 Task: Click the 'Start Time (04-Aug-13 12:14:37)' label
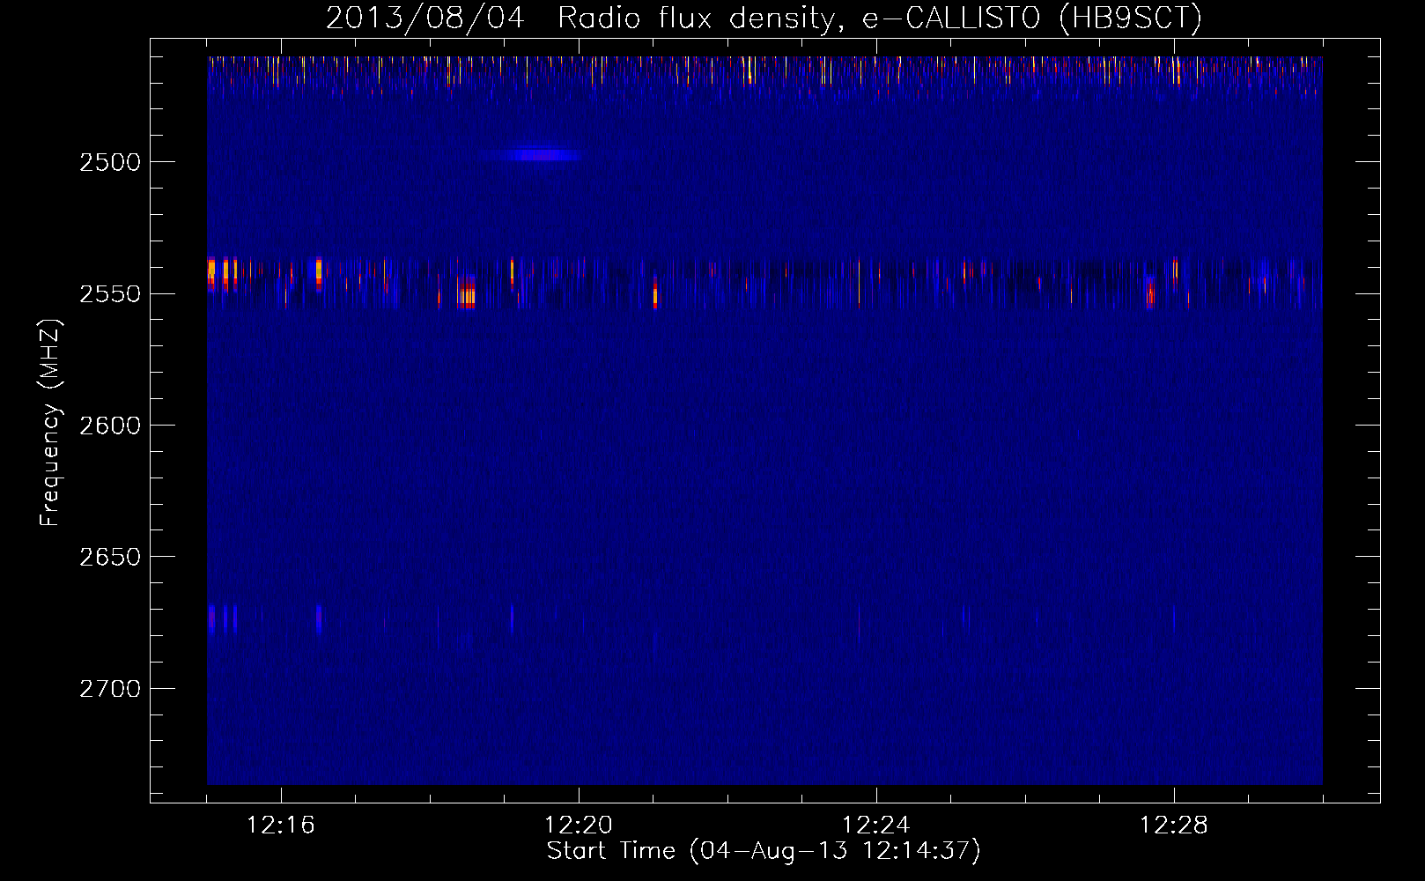[764, 851]
